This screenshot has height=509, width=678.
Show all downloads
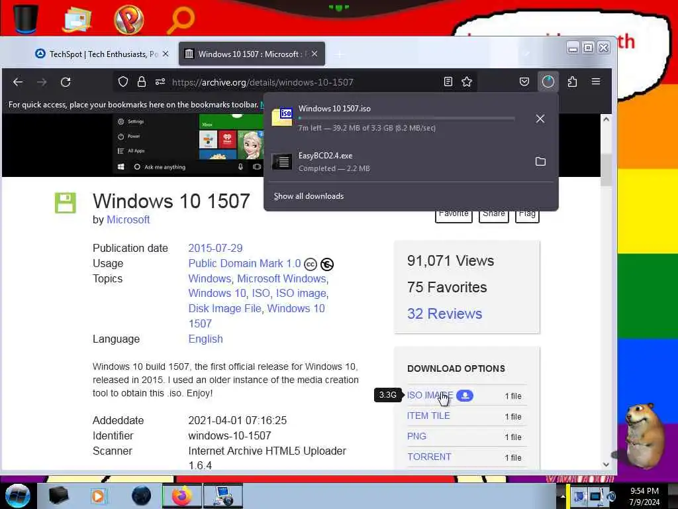(x=309, y=196)
